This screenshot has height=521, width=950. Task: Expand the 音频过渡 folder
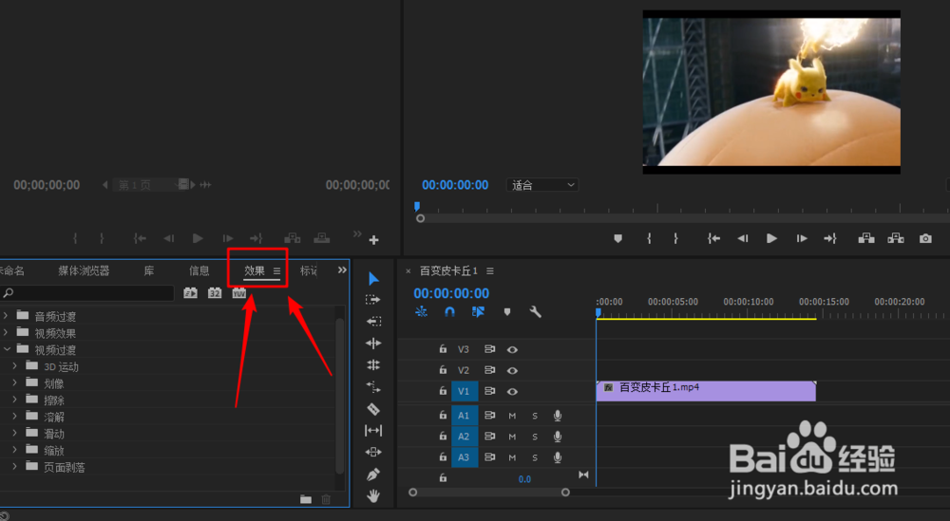point(6,315)
